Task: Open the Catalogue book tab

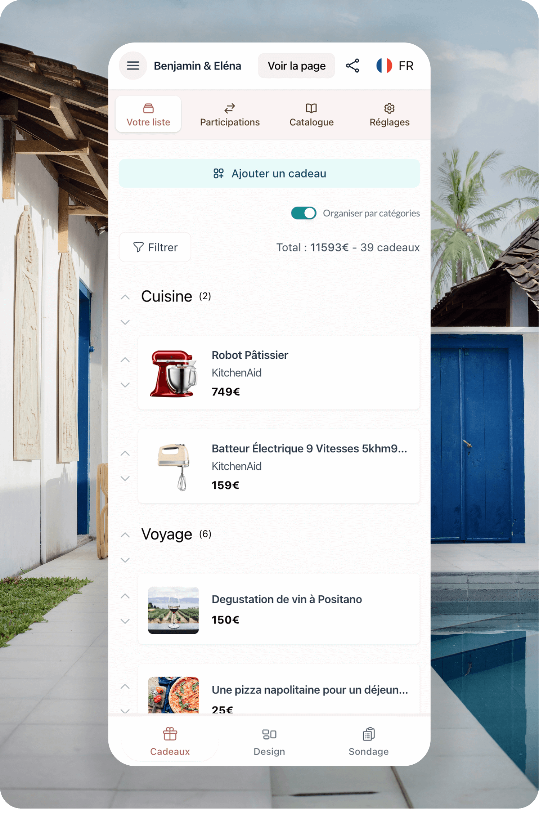Action: [311, 108]
